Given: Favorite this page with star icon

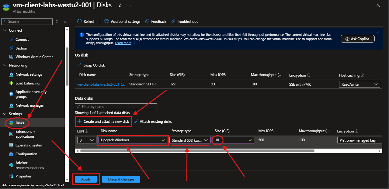Looking at the screenshot, I should point(120,5).
